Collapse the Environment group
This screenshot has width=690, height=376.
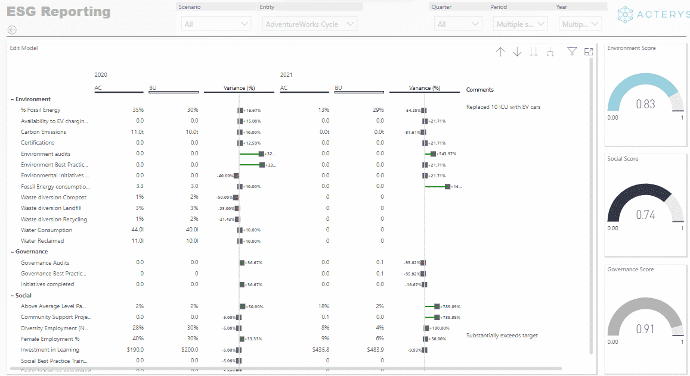click(13, 99)
